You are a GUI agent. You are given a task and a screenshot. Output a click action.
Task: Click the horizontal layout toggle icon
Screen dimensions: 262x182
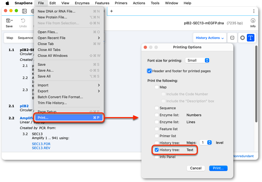coord(232,38)
